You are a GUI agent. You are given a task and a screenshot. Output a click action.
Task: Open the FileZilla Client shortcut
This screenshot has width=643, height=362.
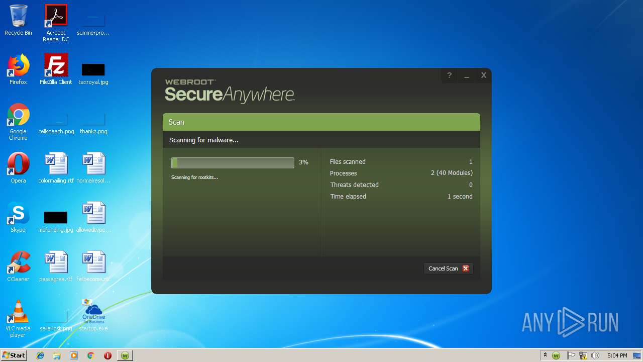[x=56, y=70]
